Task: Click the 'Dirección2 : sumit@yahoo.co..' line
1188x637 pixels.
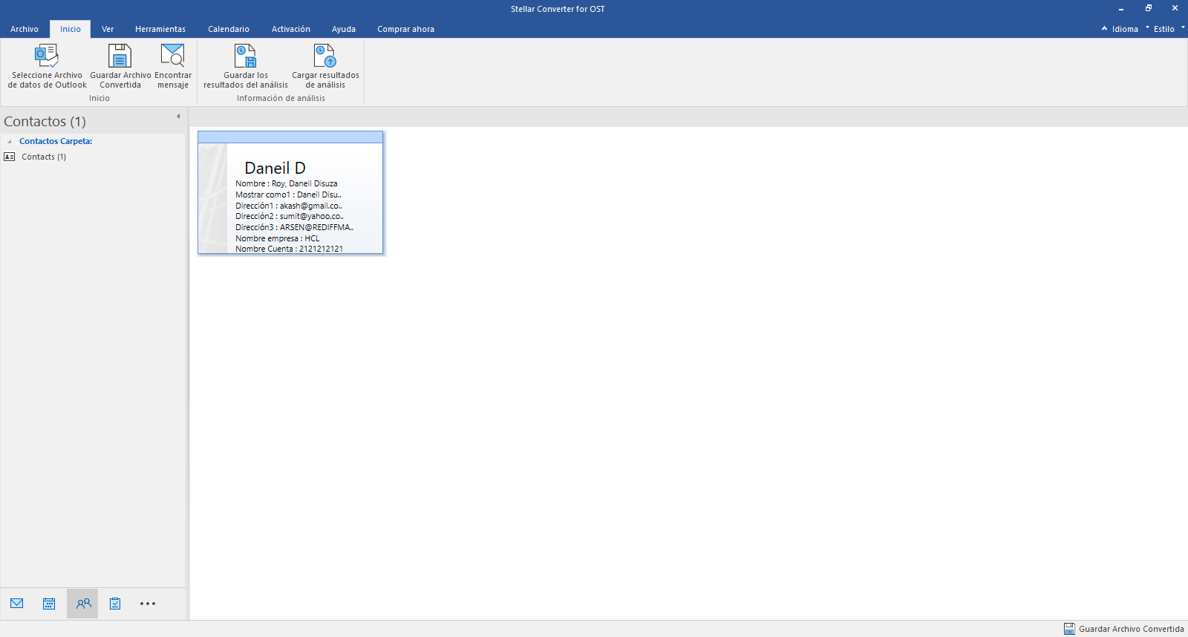Action: 290,216
